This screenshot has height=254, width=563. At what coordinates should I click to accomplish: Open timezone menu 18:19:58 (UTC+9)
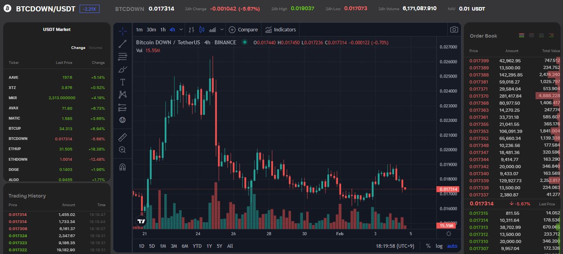(x=395, y=246)
